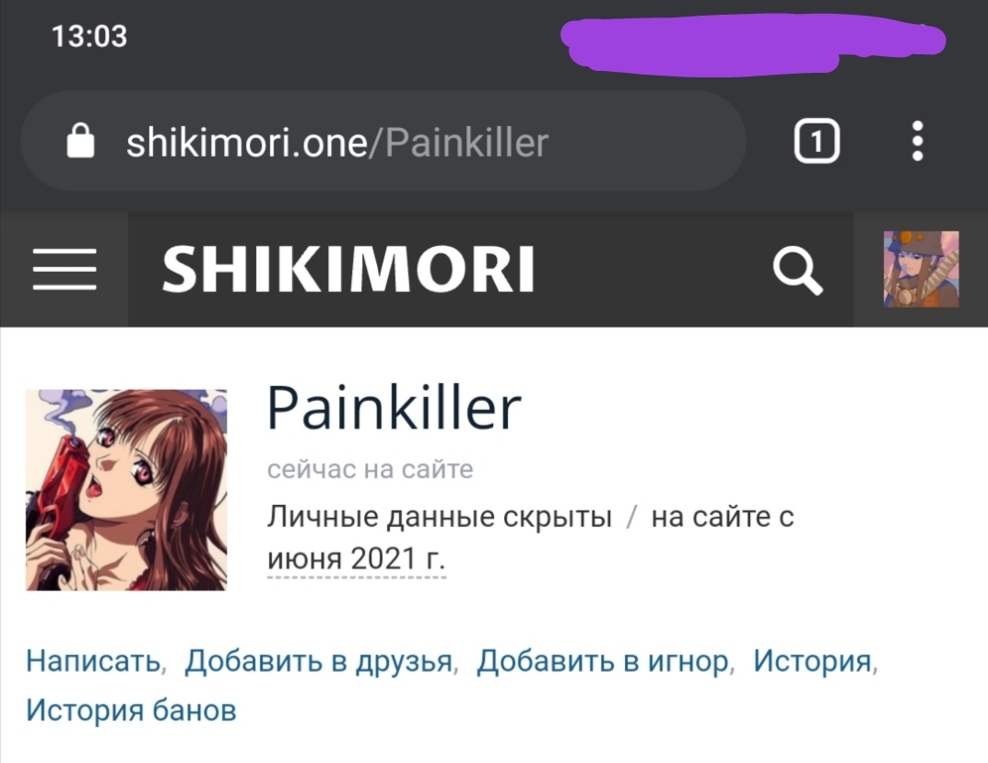Click Личные данные скрыты text
988x763 pixels.
click(x=440, y=517)
